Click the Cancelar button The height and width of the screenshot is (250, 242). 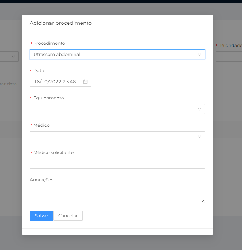[68, 216]
